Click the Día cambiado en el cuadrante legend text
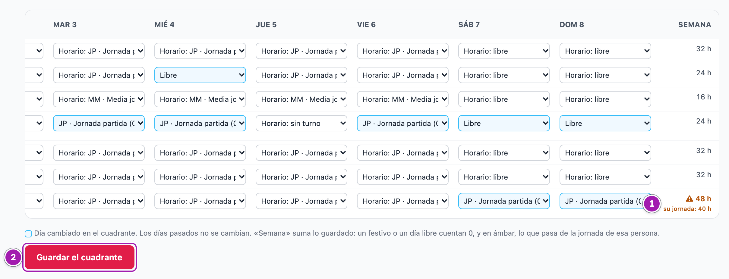Image resolution: width=729 pixels, height=279 pixels. (347, 233)
